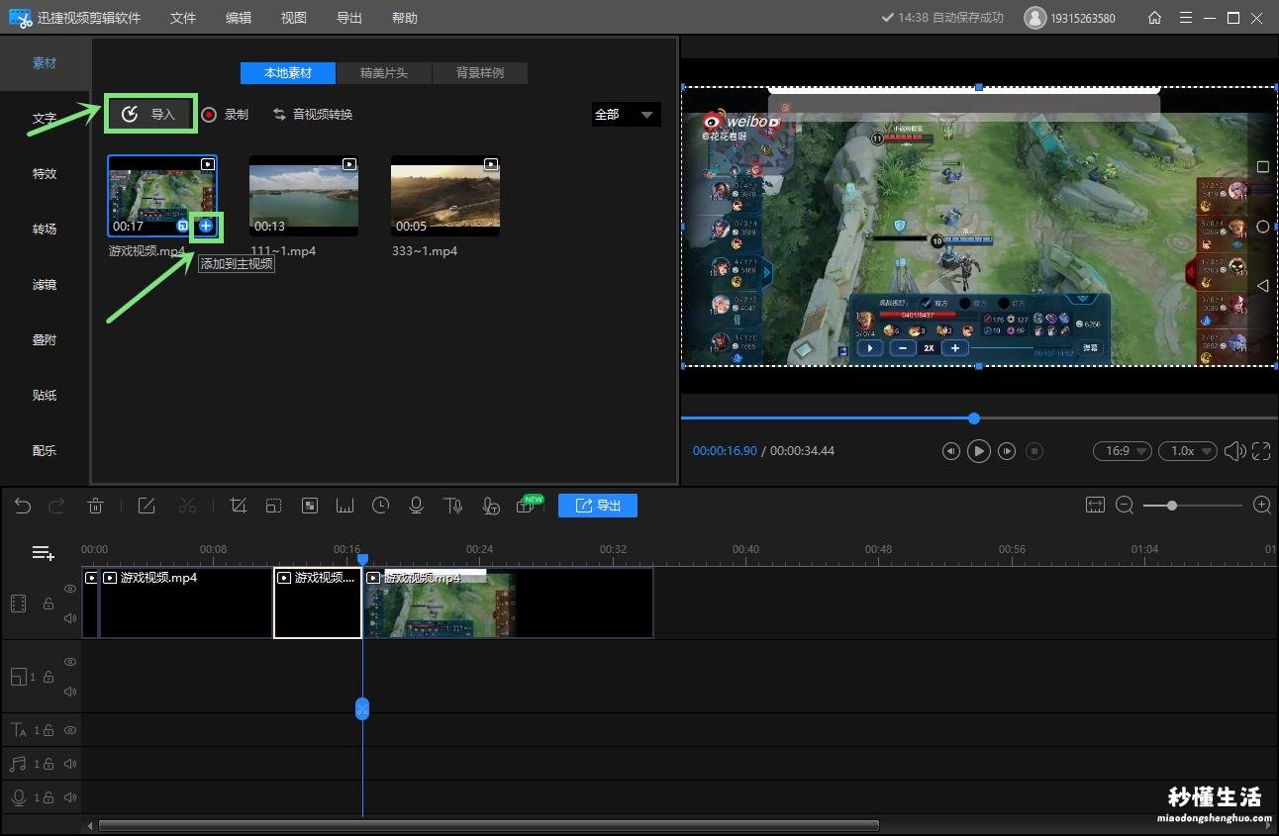Viewport: 1279px width, 836px height.
Task: Select the crop tool icon
Action: click(238, 506)
